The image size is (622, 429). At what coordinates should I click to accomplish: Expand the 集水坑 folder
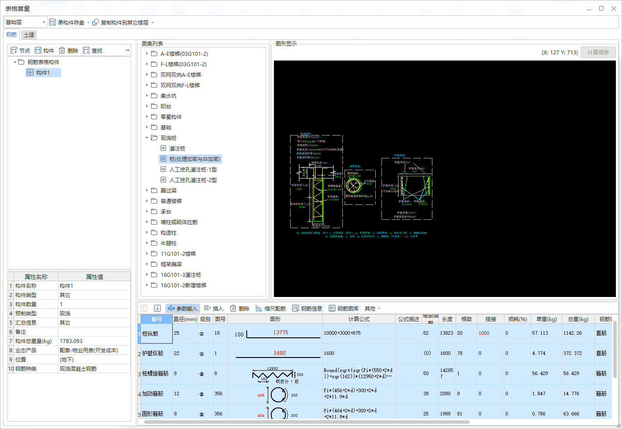[147, 96]
